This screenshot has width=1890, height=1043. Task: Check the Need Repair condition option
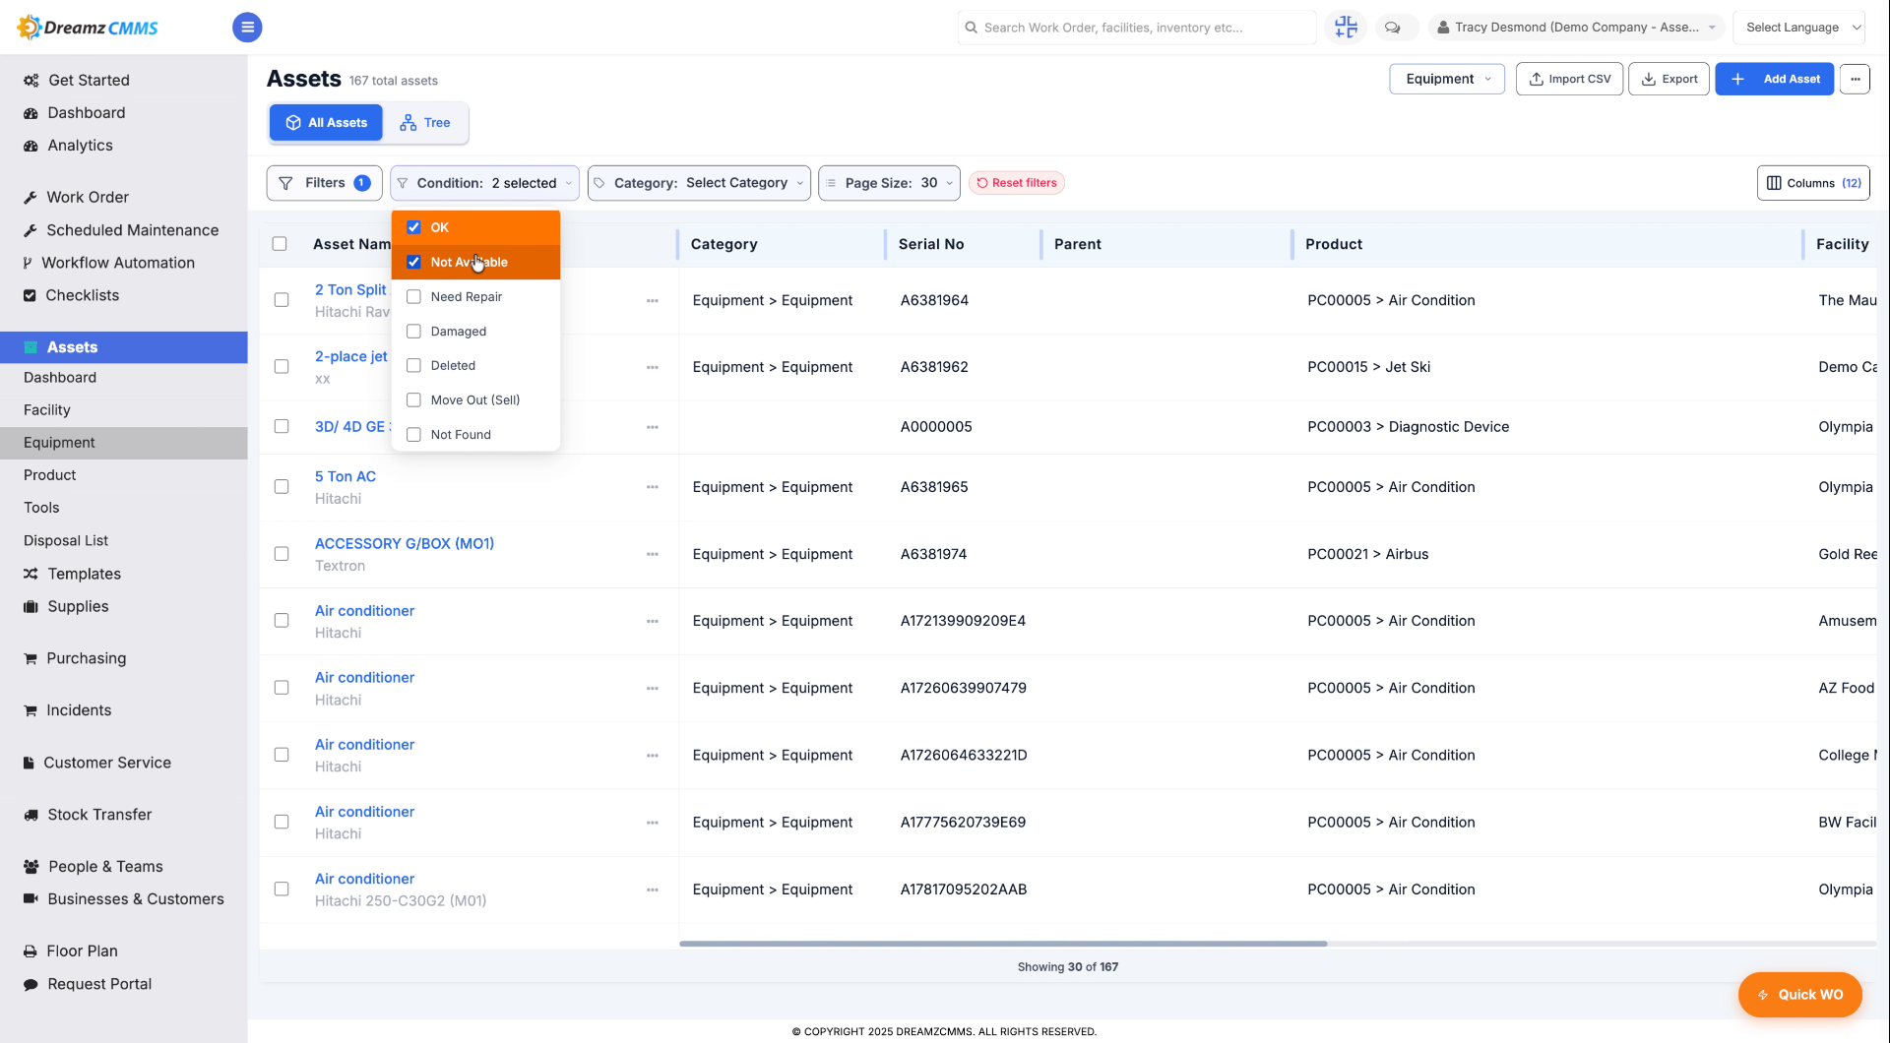[413, 296]
